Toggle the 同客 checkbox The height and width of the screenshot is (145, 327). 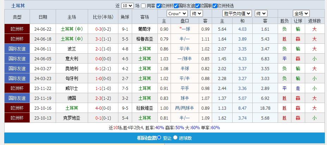143,6
